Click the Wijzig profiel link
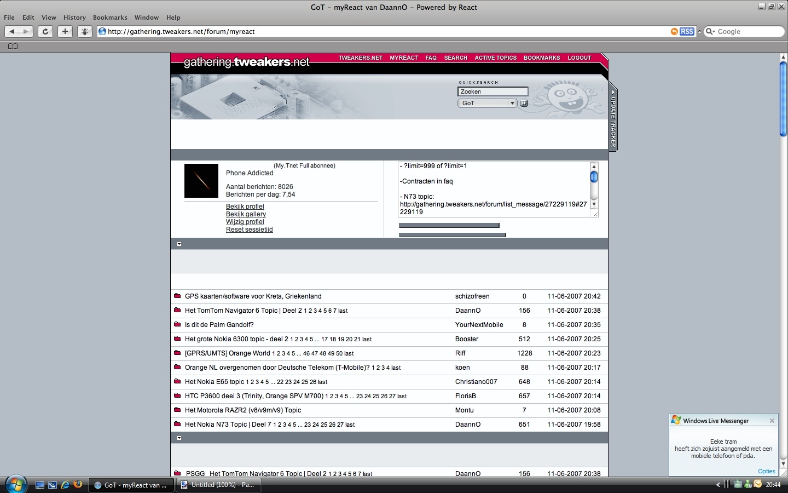Image resolution: width=788 pixels, height=493 pixels. (x=245, y=222)
